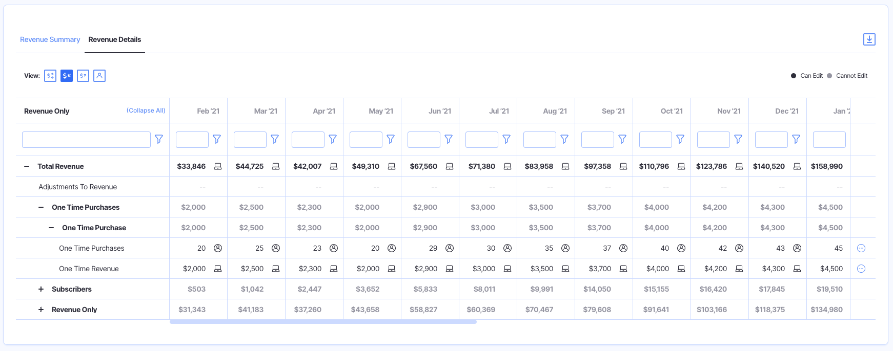
Task: Collapse the Total Revenue row
Action: tap(27, 166)
